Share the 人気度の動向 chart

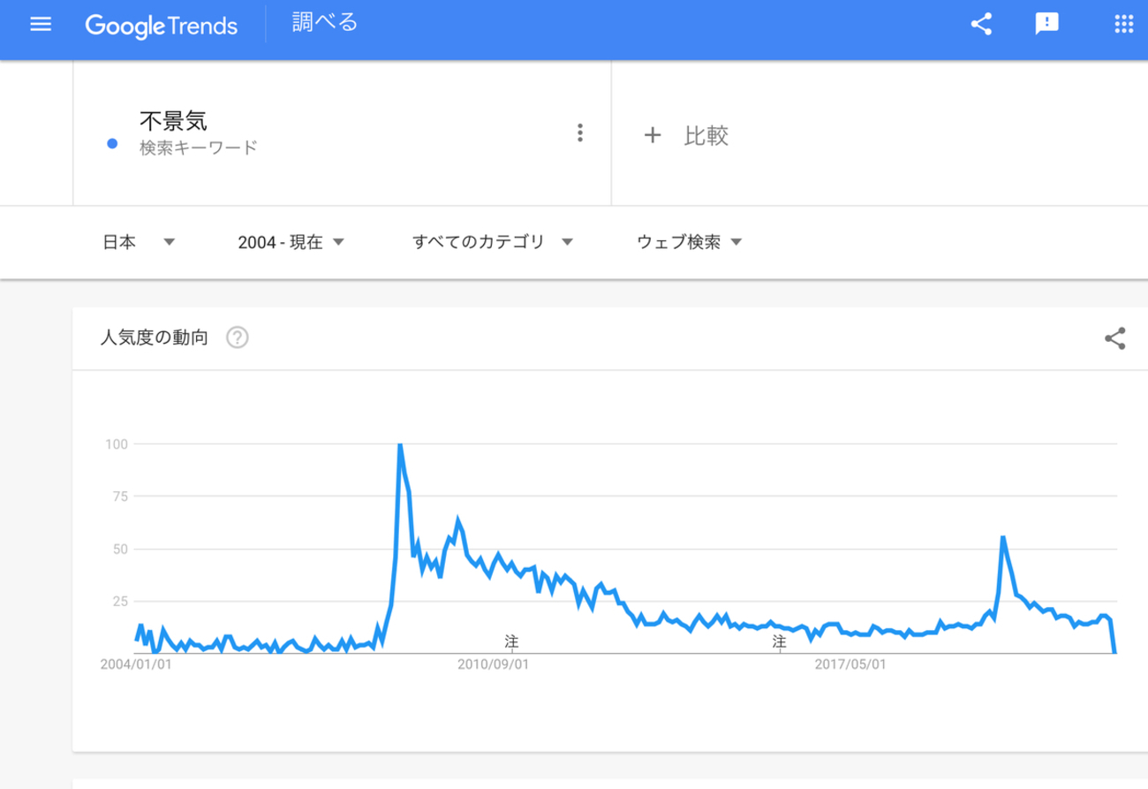pyautogui.click(x=1114, y=338)
